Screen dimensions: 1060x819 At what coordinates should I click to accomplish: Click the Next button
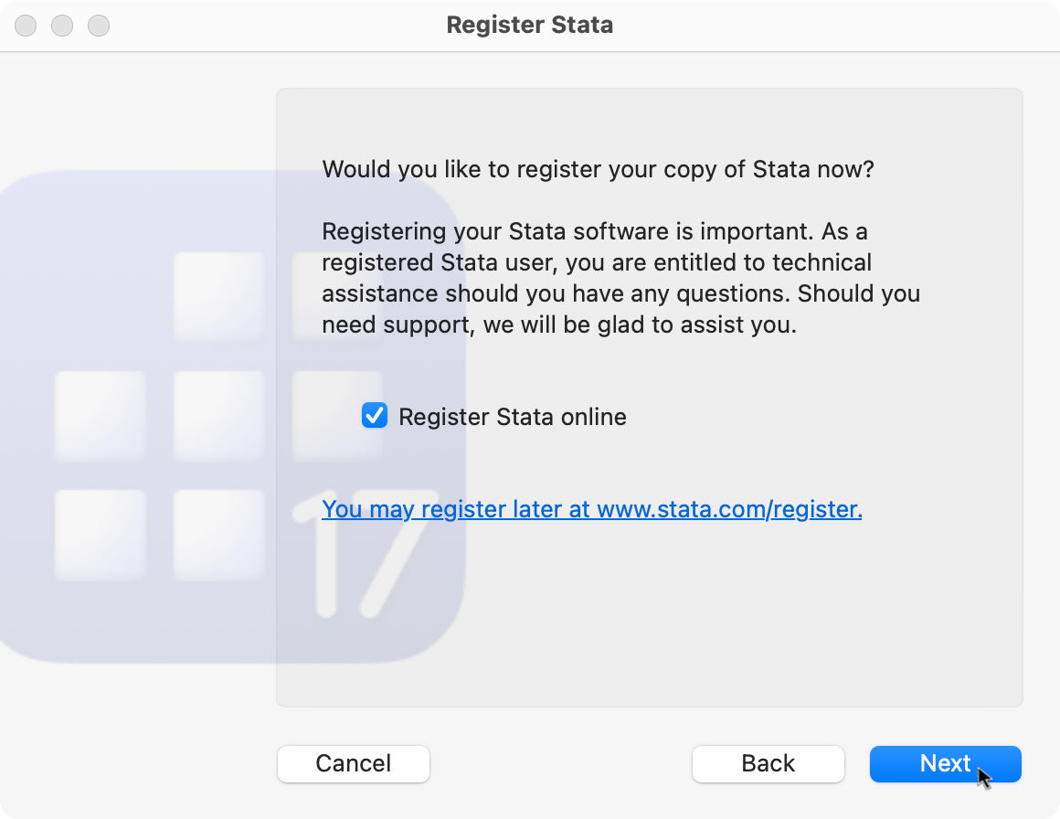point(945,763)
